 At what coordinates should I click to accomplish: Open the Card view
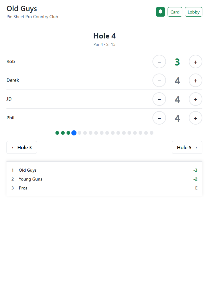(x=175, y=12)
